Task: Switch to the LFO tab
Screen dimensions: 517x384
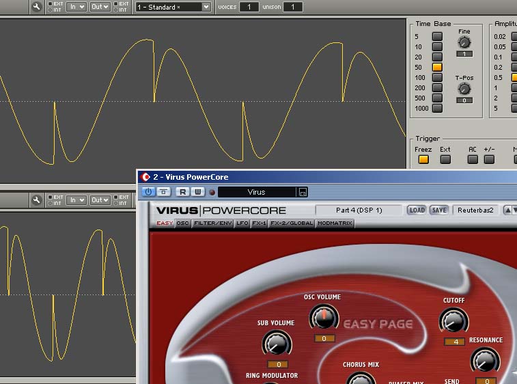Action: [x=242, y=223]
